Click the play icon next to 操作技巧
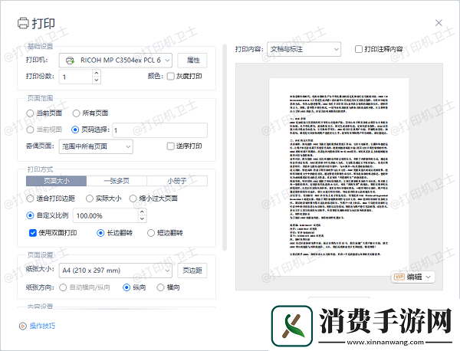 (22, 326)
